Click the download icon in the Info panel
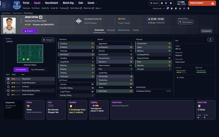The height and width of the screenshot is (137, 219). (x=210, y=40)
